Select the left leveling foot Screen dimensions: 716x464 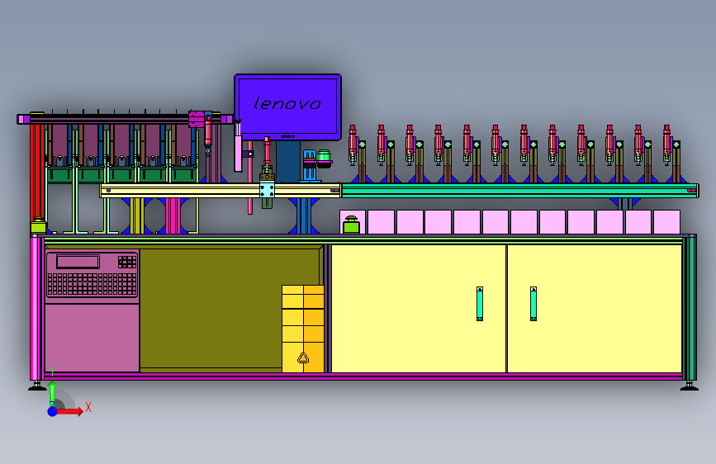[36, 386]
